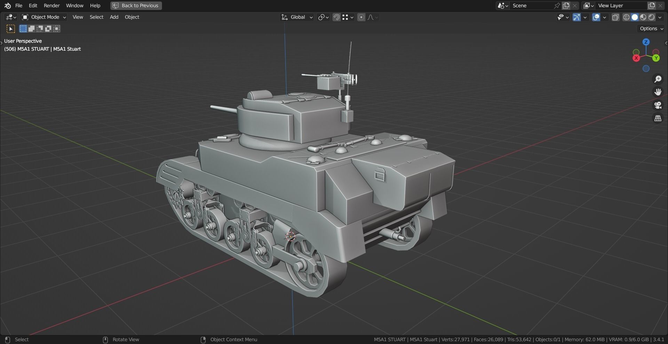Expand the toolbar region arrow at left edge
Screen dimensions: 668x344
click(1, 43)
